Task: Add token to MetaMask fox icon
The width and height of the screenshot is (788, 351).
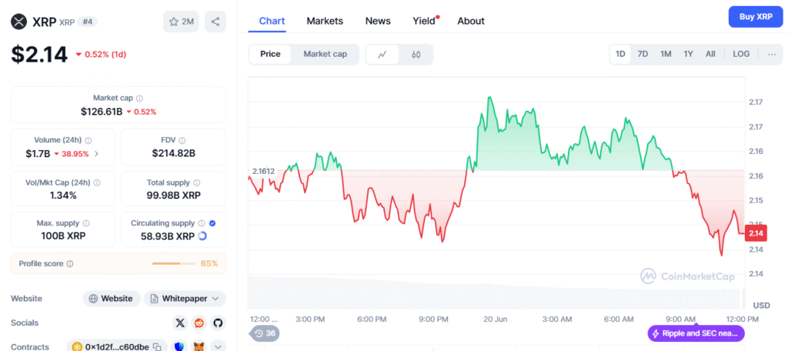Action: 199,346
